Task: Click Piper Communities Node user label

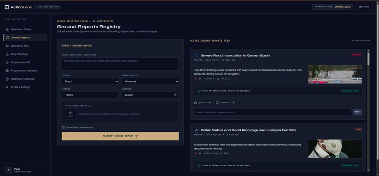Action: point(23,170)
